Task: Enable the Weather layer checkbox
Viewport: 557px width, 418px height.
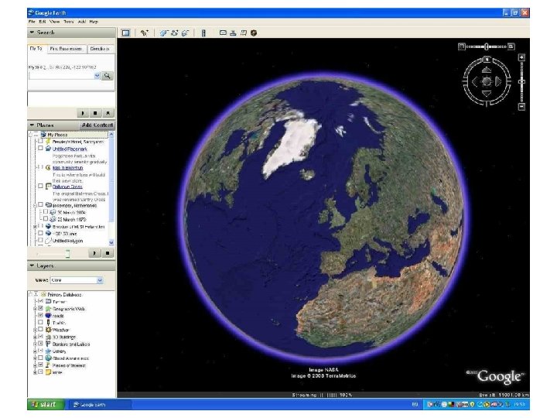Action: point(41,330)
